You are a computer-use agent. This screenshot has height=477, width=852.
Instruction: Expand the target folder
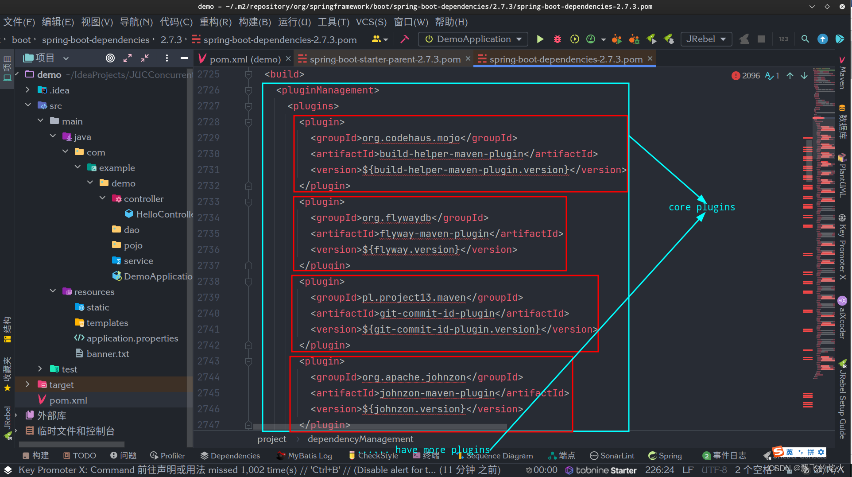pyautogui.click(x=28, y=384)
